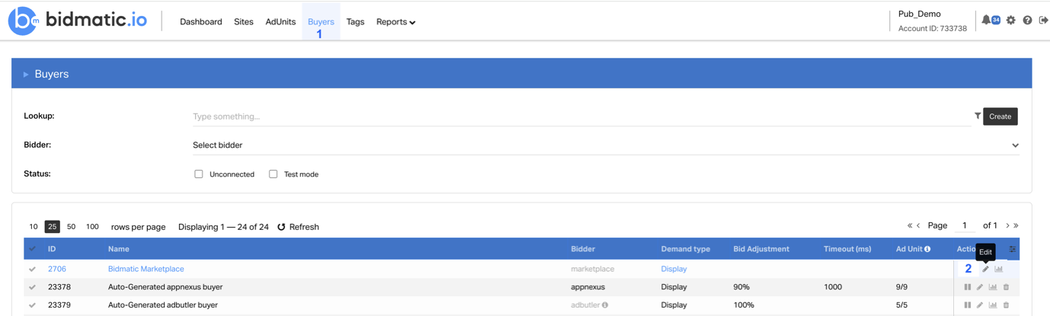
Task: Select row 2706 checkmark
Action: click(x=32, y=269)
